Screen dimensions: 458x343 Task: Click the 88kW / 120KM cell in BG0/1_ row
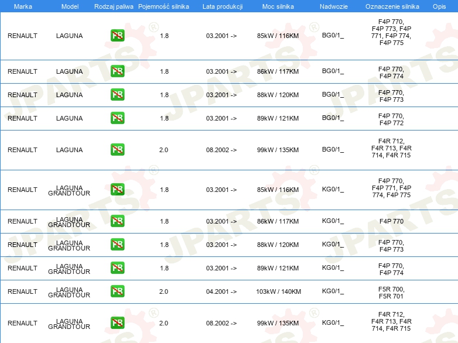pyautogui.click(x=278, y=95)
